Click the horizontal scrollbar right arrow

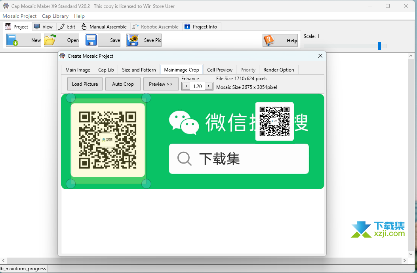404,260
